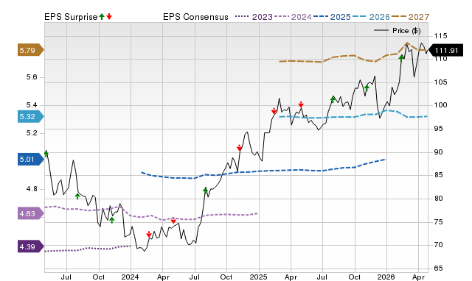
Task: Select the 2023 consensus legend entry
Action: click(x=254, y=17)
